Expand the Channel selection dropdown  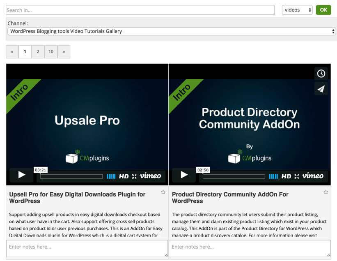coord(172,31)
